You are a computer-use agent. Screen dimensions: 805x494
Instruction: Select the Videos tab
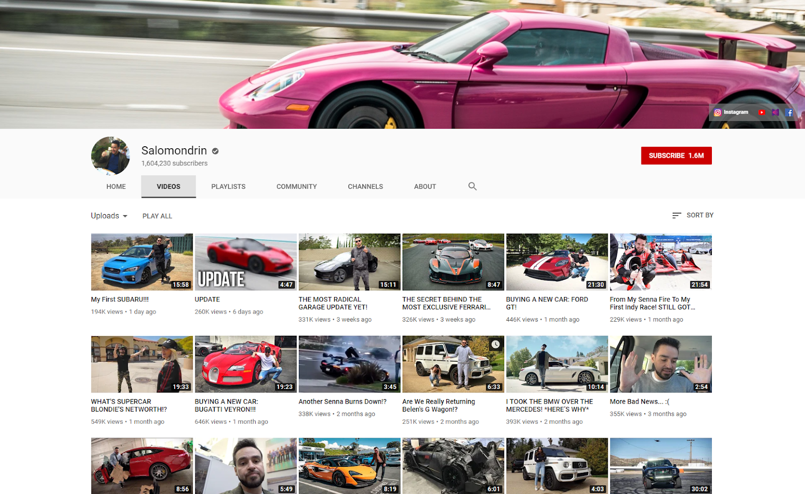coord(169,186)
